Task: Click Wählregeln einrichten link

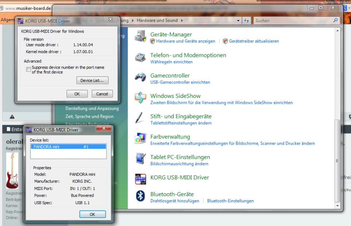Action: pyautogui.click(x=171, y=62)
